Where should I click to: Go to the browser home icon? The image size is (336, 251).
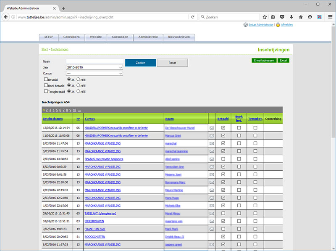pos(301,17)
